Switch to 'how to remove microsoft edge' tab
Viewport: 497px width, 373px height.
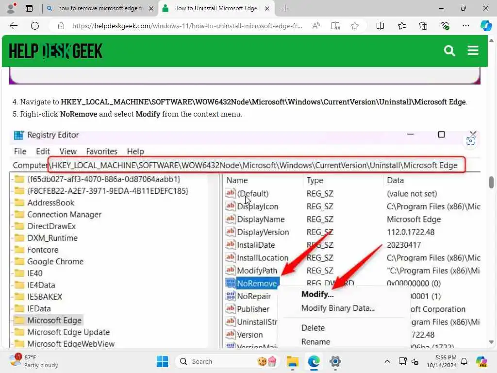click(x=100, y=9)
